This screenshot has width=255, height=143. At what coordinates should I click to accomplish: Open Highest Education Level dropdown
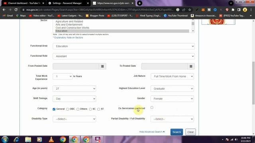(x=172, y=89)
